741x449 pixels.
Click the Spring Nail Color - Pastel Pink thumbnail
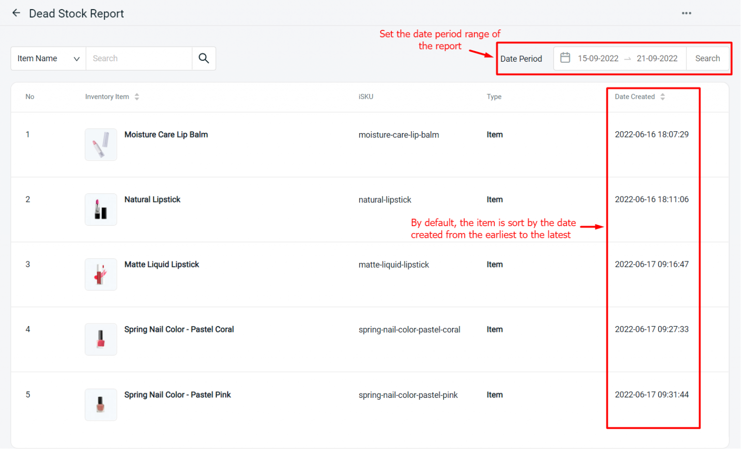[101, 404]
